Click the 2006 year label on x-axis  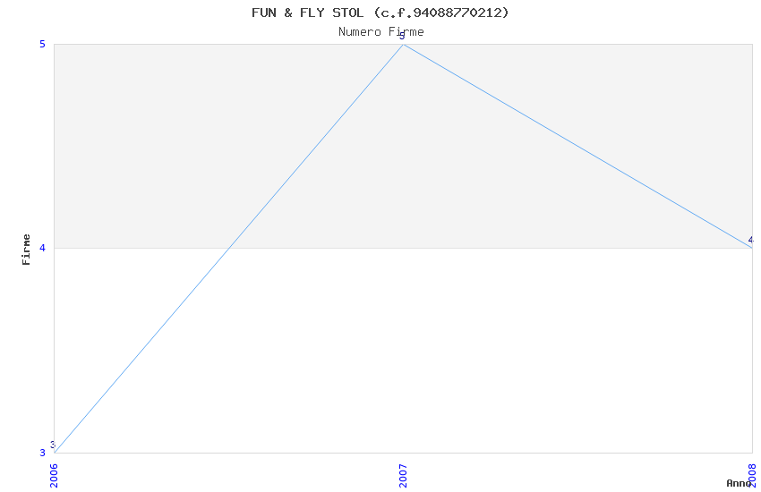click(54, 476)
